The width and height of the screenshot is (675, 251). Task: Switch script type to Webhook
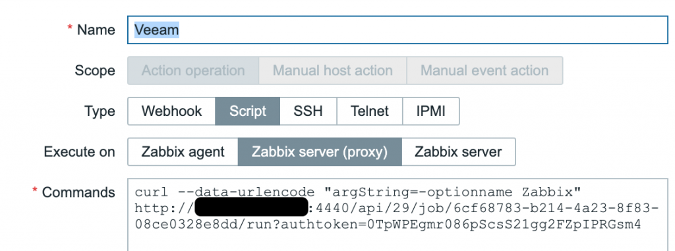point(171,111)
